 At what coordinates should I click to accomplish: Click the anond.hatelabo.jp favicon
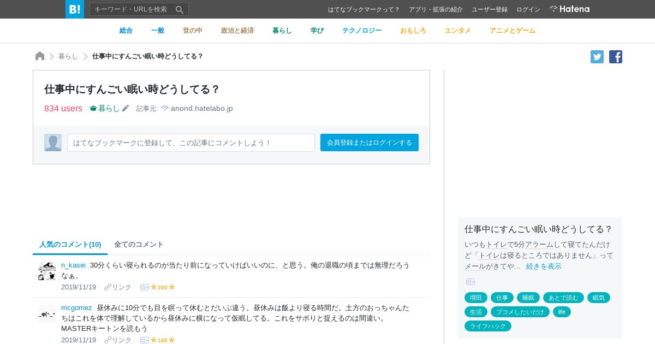pos(165,108)
